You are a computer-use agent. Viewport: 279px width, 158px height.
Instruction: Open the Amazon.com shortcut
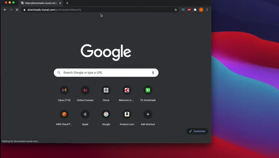pos(127,114)
